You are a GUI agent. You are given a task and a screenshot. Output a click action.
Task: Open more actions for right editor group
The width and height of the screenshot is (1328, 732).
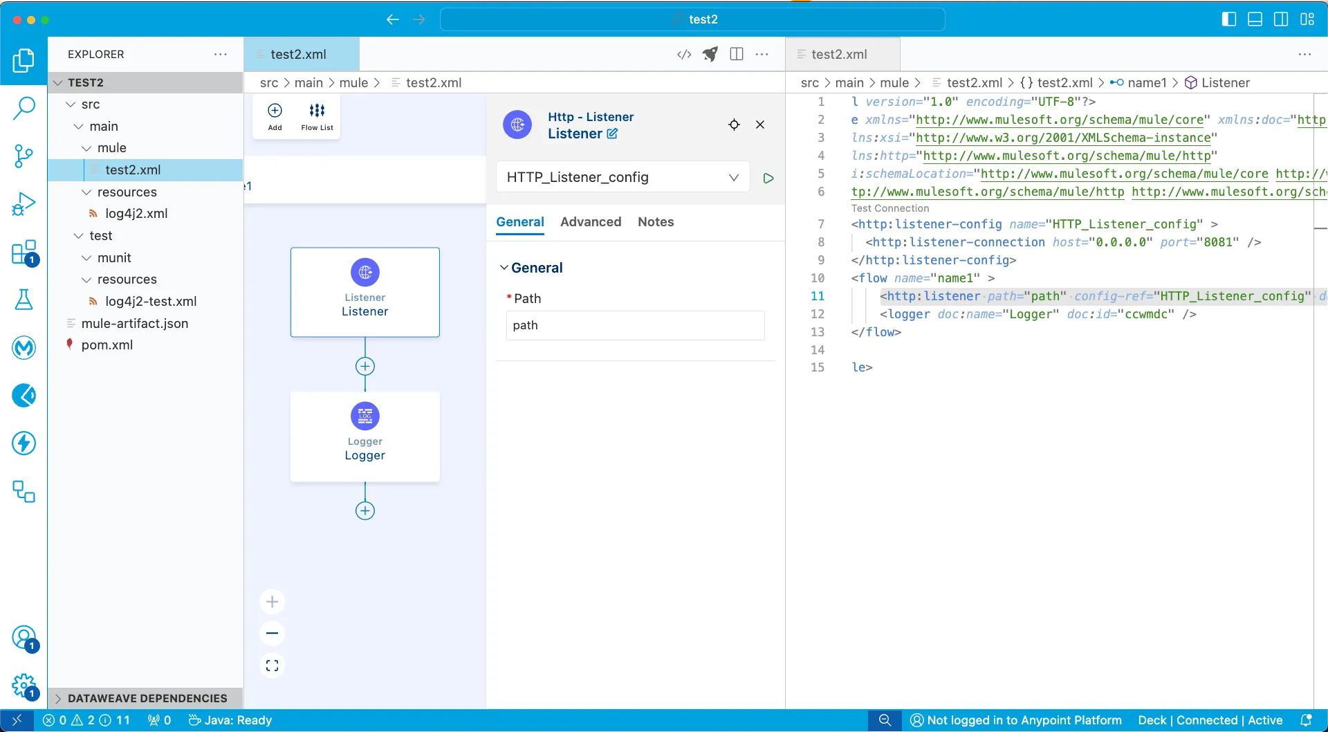point(1304,55)
